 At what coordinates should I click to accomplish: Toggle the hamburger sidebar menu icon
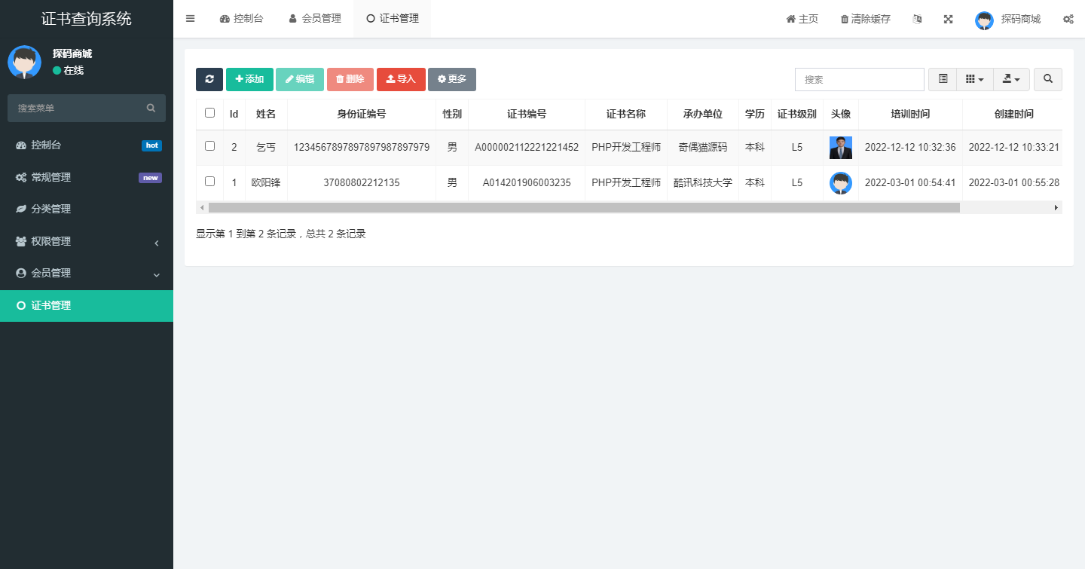pos(190,19)
